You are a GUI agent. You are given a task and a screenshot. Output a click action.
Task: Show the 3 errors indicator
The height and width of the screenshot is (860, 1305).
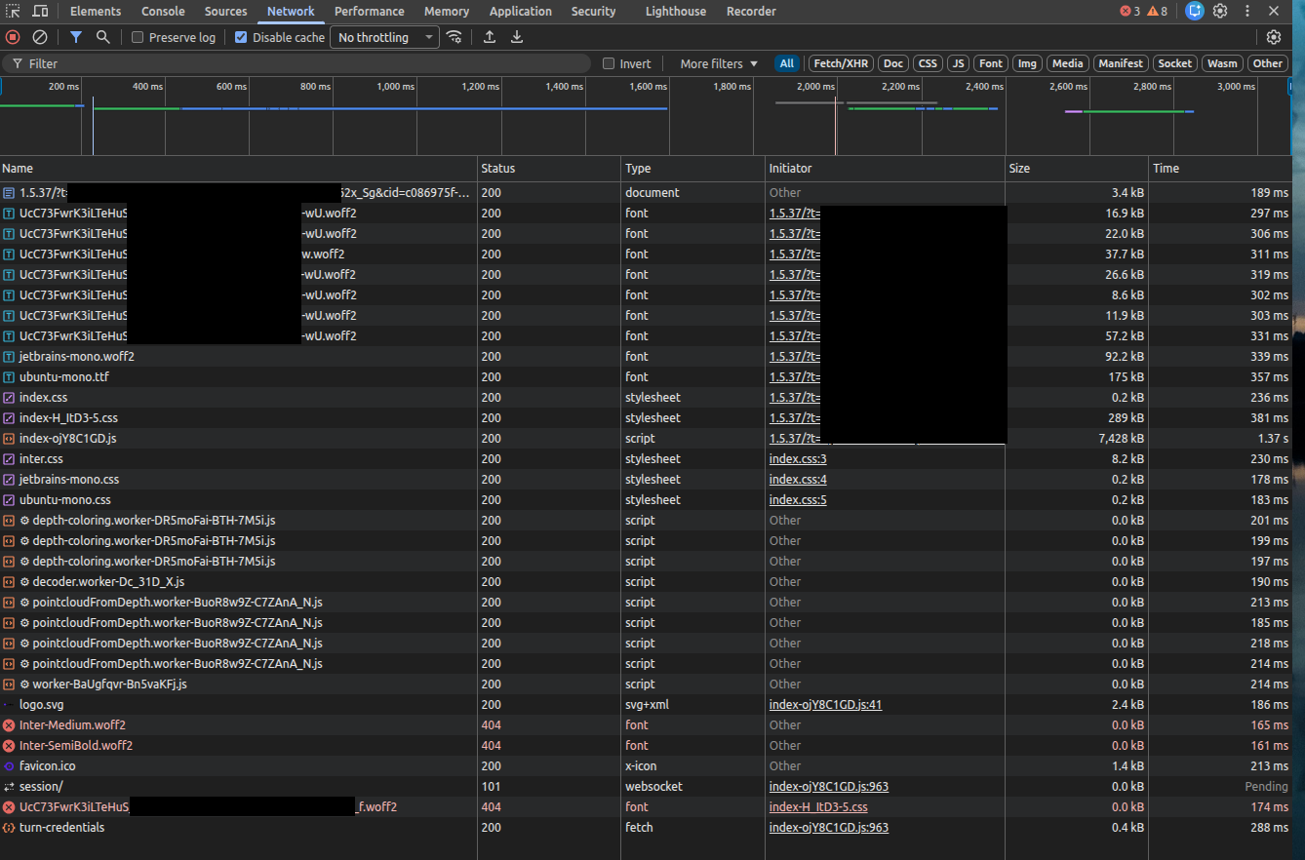point(1130,11)
